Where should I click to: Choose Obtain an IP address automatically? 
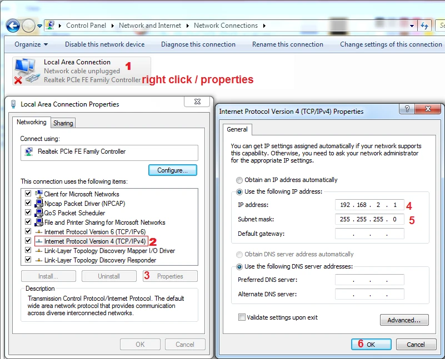239,180
